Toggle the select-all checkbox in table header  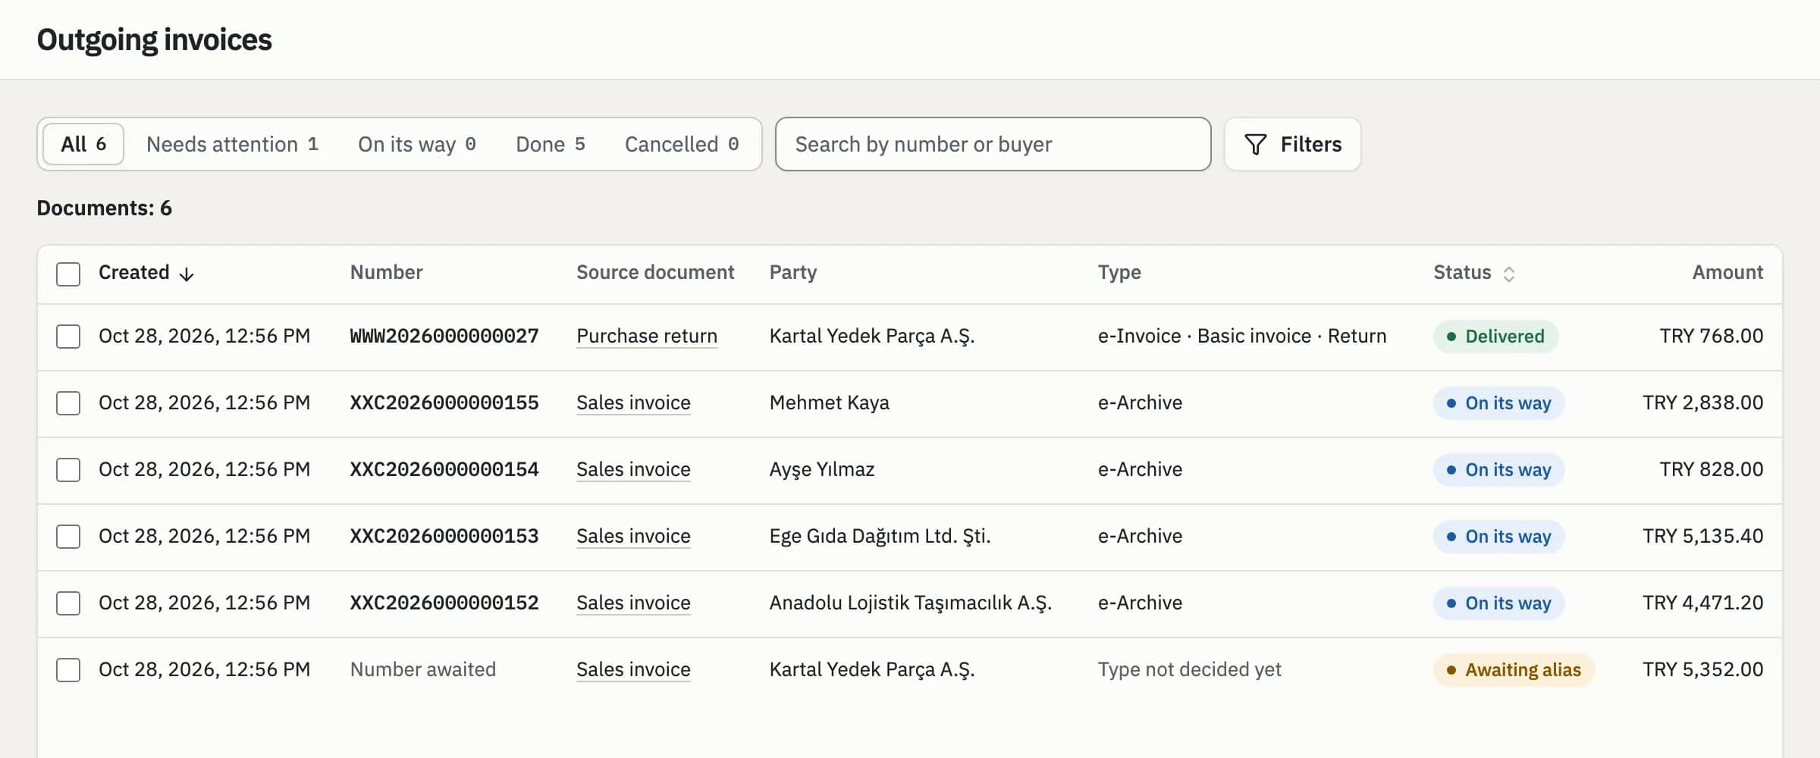(x=68, y=274)
